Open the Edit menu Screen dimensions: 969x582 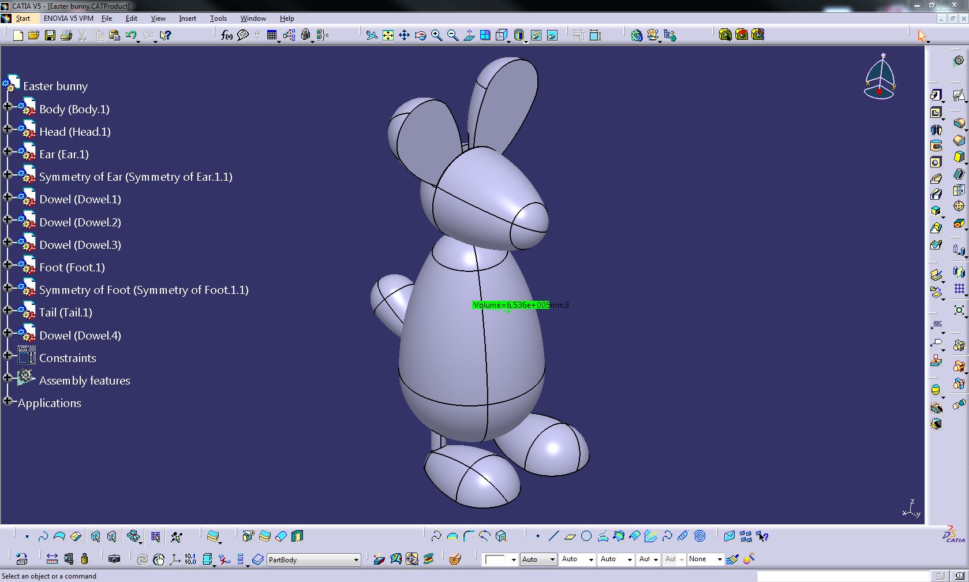[x=132, y=18]
